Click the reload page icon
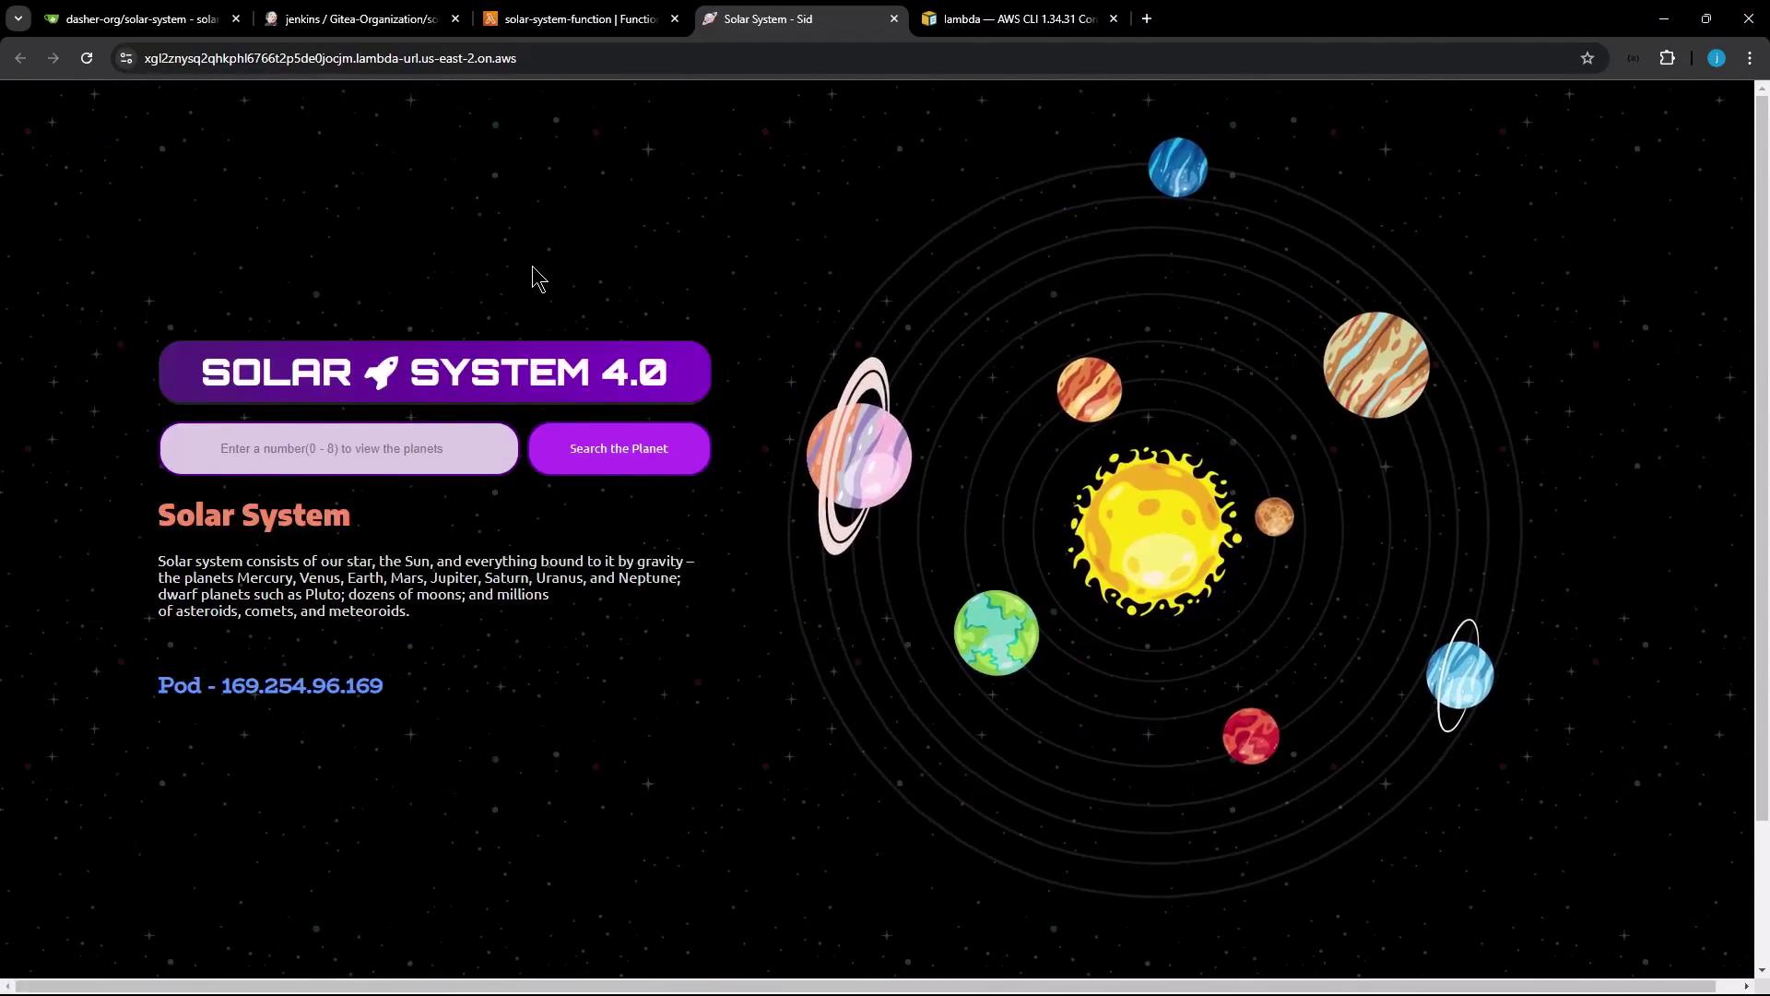The image size is (1770, 996). click(87, 58)
